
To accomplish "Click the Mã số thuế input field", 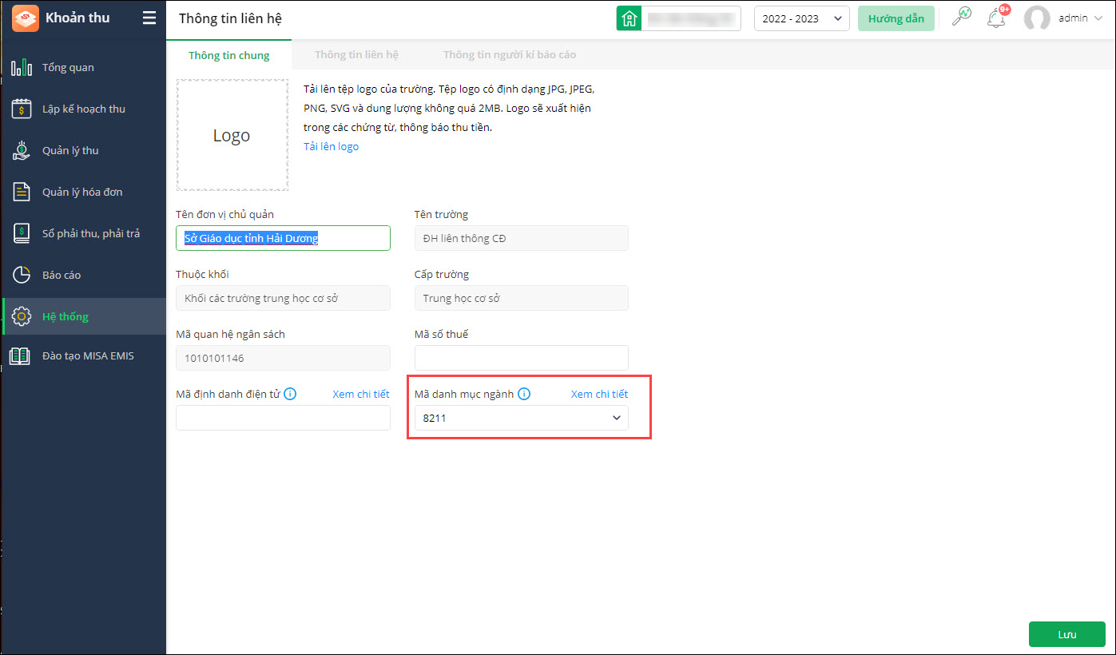I will (521, 358).
